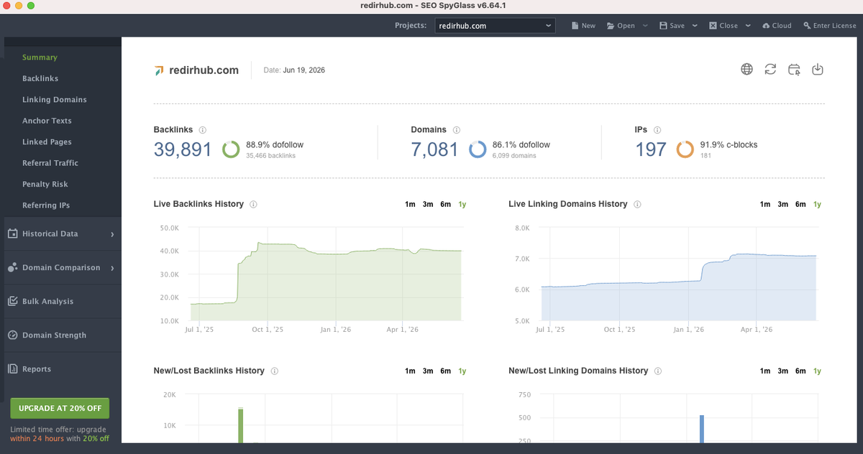
Task: Click the Domain Comparison icon in sidebar
Action: 12,267
